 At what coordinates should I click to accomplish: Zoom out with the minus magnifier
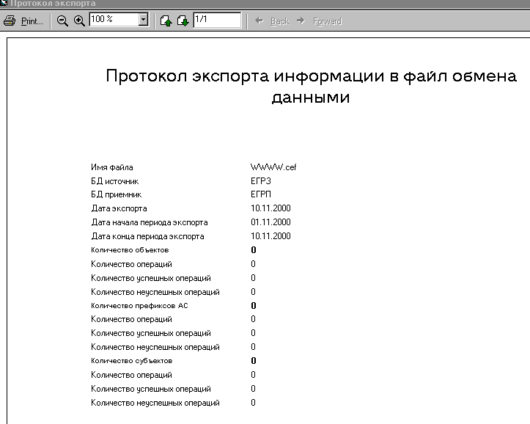tap(62, 21)
